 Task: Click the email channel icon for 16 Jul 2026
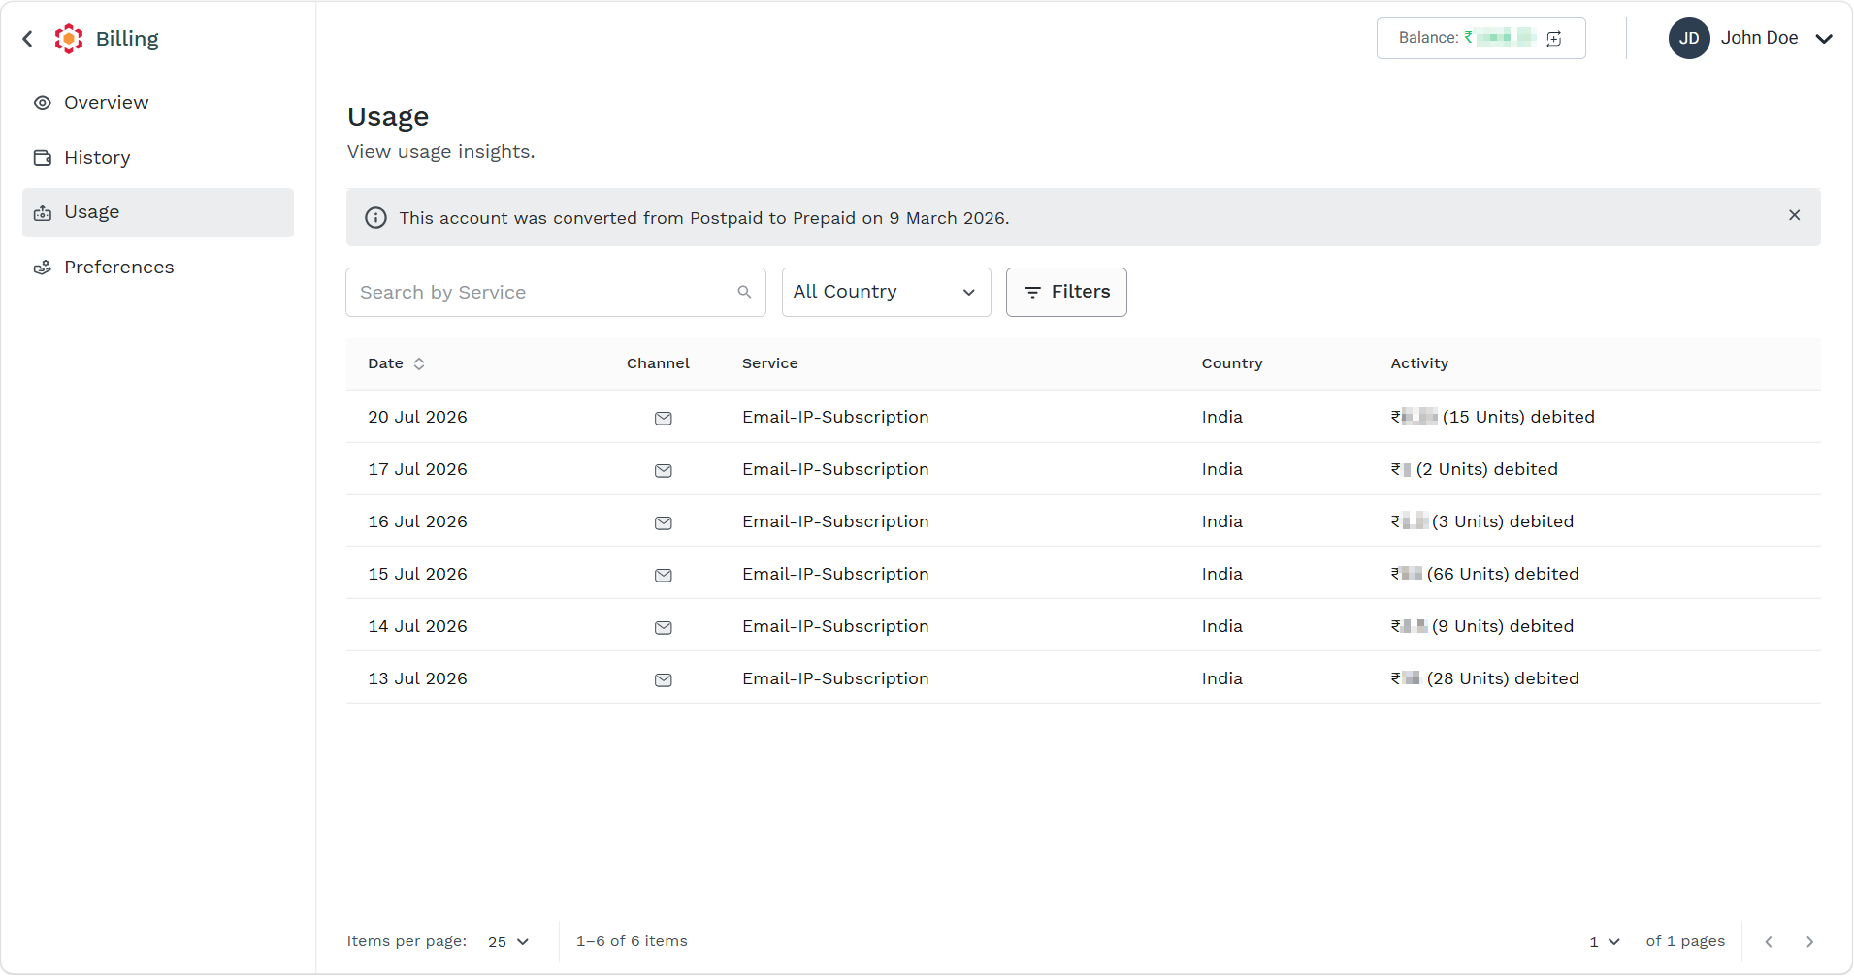pos(664,523)
